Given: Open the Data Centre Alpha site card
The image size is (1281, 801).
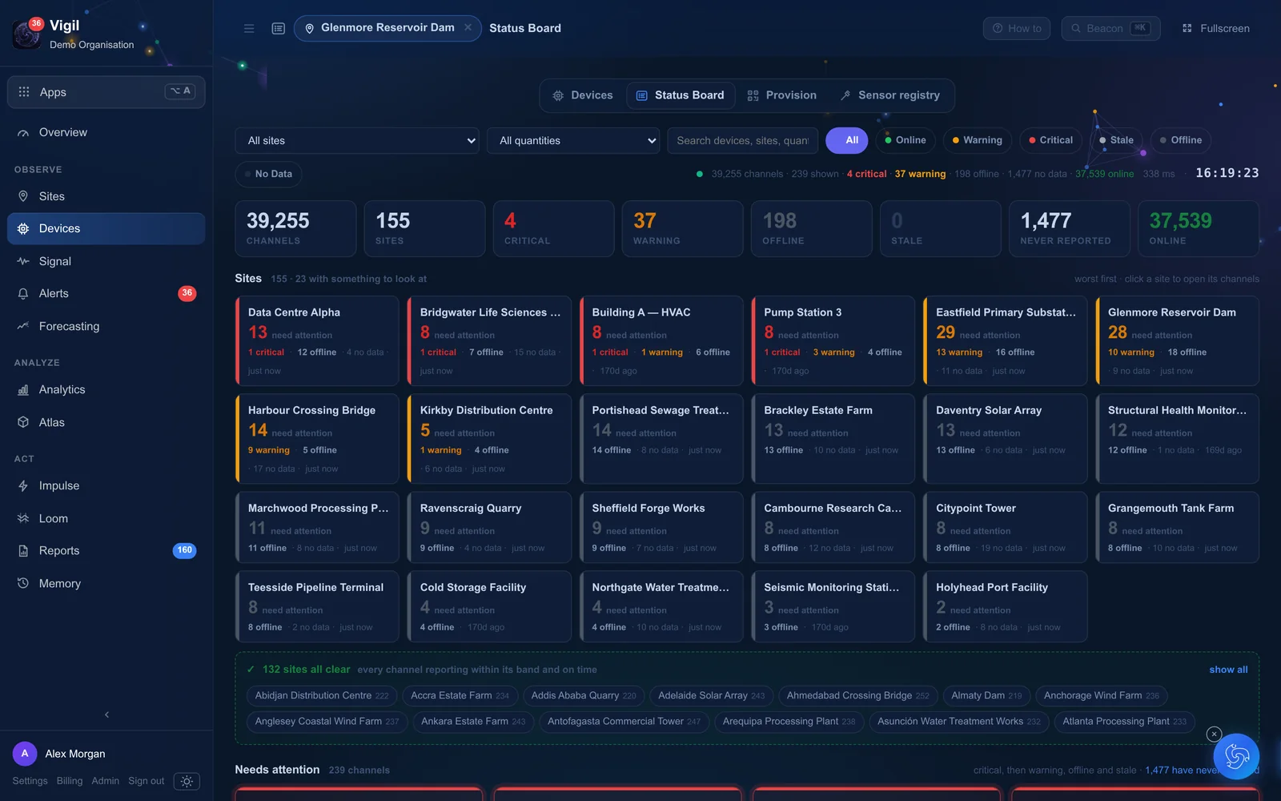Looking at the screenshot, I should 317,341.
